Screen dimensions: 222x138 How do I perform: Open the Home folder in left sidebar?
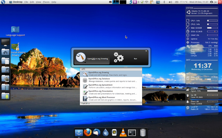(x=5, y=52)
